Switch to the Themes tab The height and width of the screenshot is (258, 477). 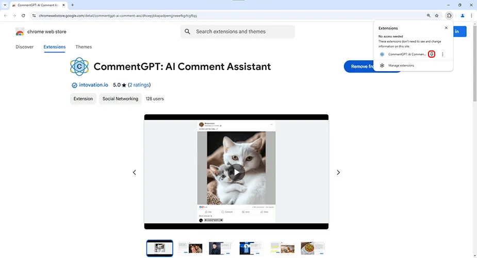[x=84, y=47]
